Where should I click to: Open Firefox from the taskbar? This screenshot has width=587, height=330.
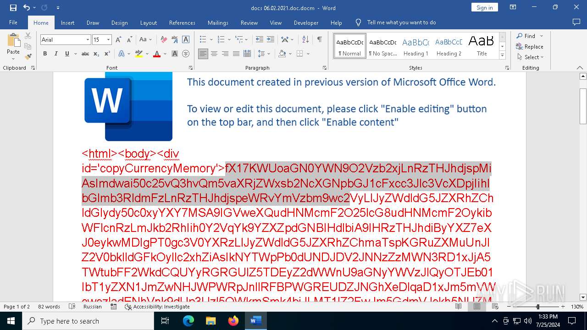point(233,321)
